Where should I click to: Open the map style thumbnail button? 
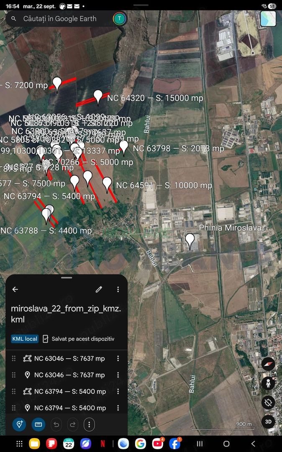click(x=268, y=19)
